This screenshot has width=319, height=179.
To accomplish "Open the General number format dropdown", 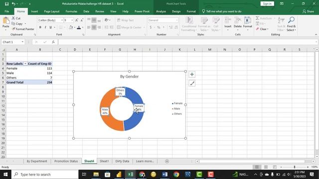I will click(x=176, y=20).
